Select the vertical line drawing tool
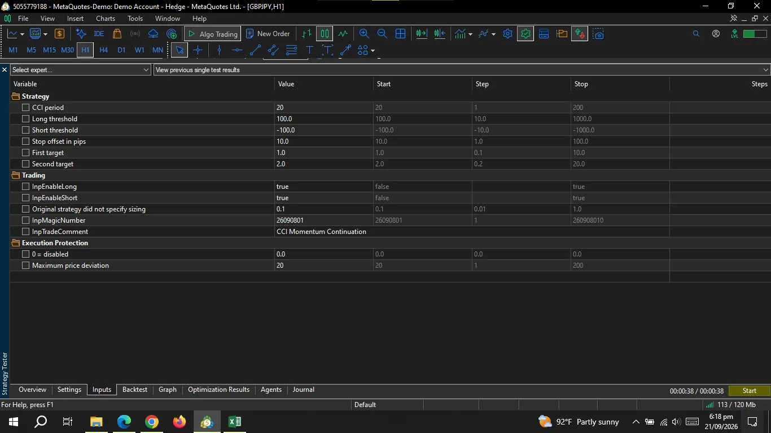This screenshot has width=771, height=433. (219, 50)
